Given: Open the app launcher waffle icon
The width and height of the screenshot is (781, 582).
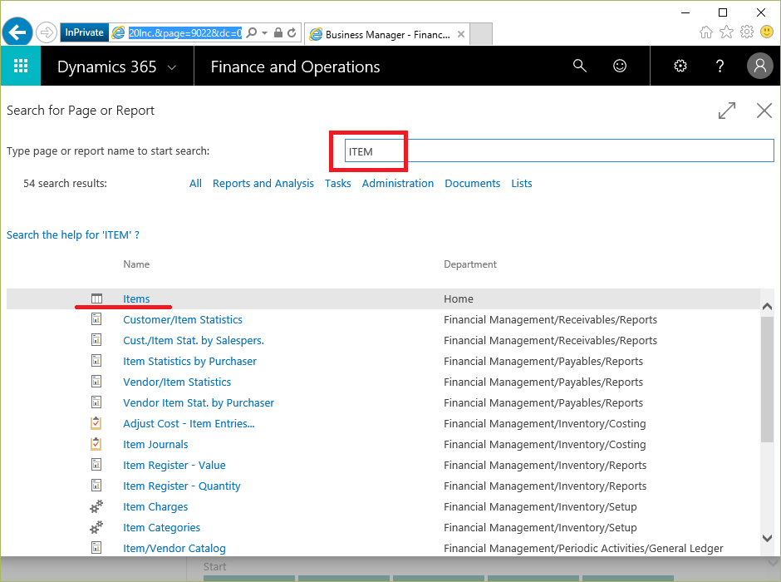Looking at the screenshot, I should tap(21, 66).
